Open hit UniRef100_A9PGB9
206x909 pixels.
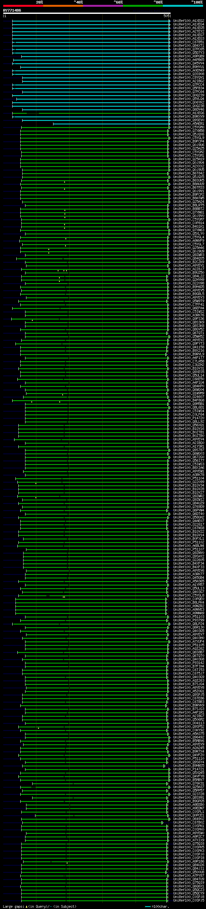point(189,56)
